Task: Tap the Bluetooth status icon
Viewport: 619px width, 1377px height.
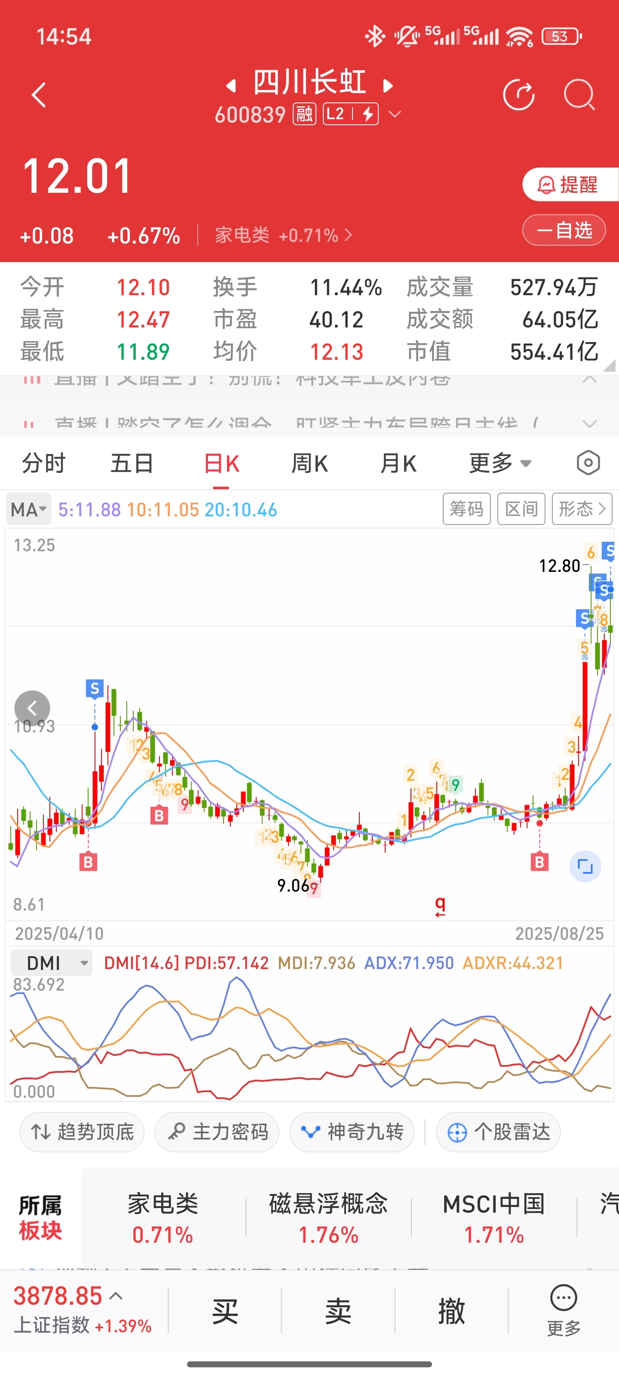Action: (375, 36)
